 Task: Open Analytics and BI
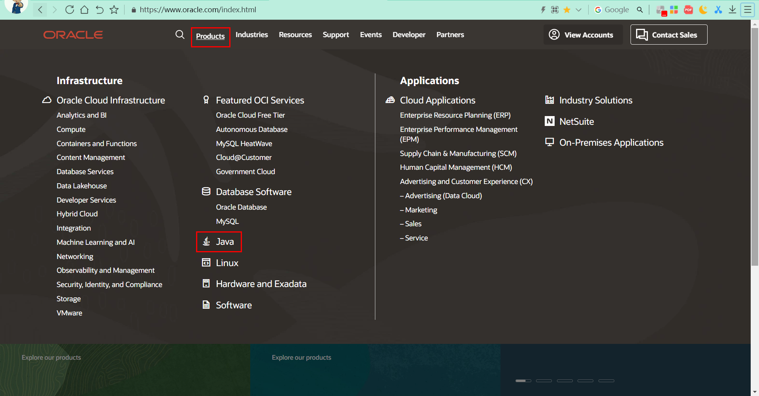click(x=81, y=115)
